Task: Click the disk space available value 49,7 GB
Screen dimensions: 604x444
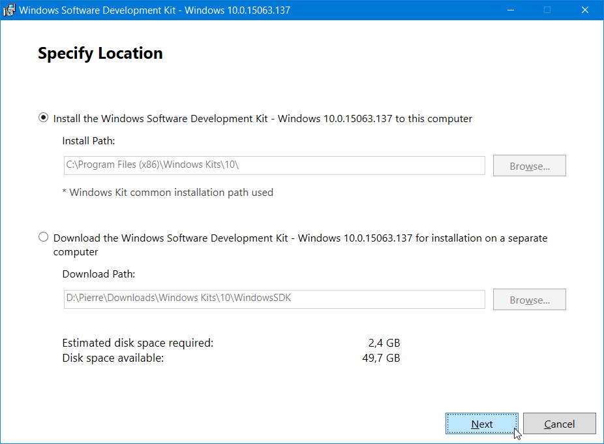Action: pos(381,358)
